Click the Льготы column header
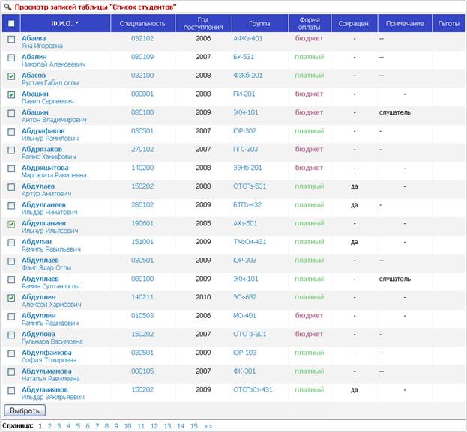The image size is (467, 432). [x=448, y=23]
